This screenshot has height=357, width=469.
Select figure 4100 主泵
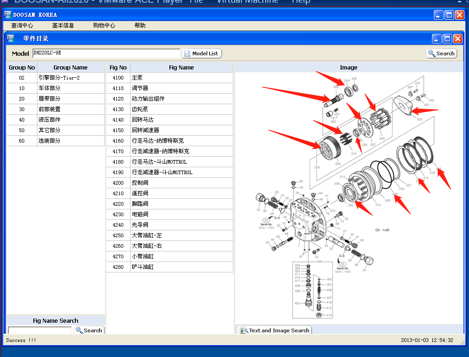coord(169,78)
